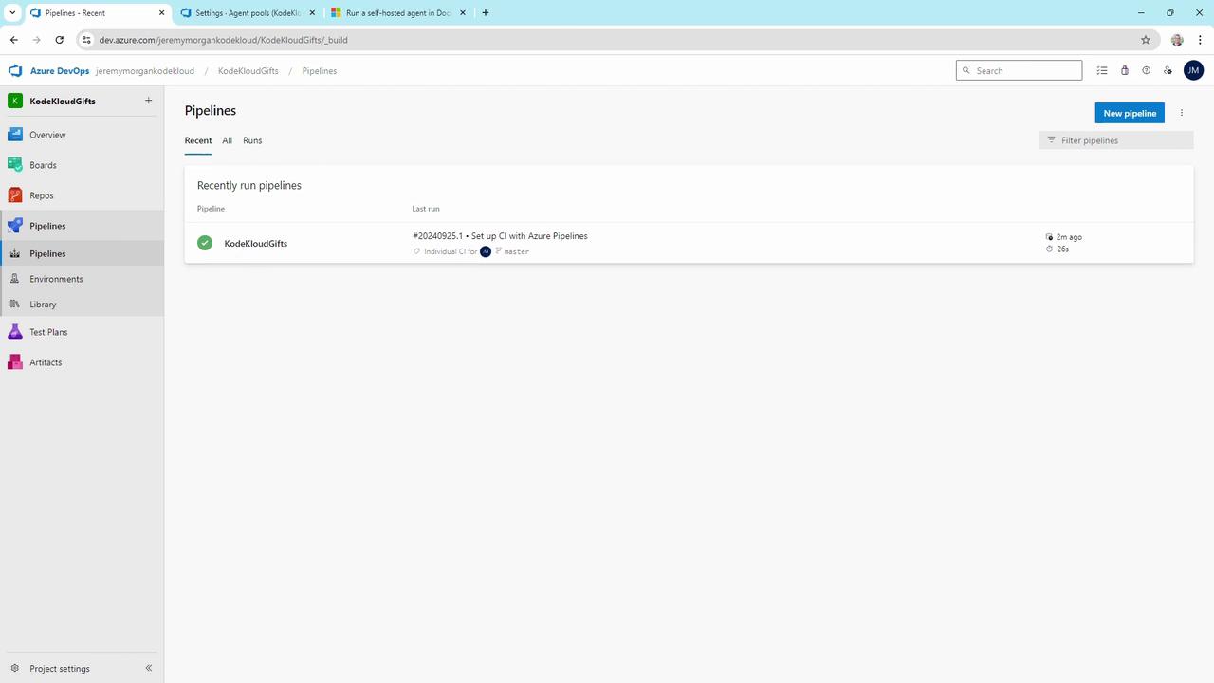Switch to Run a self-hosted agent tab

397,13
